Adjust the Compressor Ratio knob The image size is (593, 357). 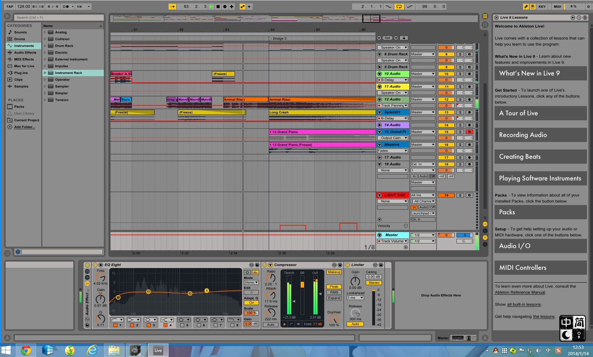(x=271, y=278)
